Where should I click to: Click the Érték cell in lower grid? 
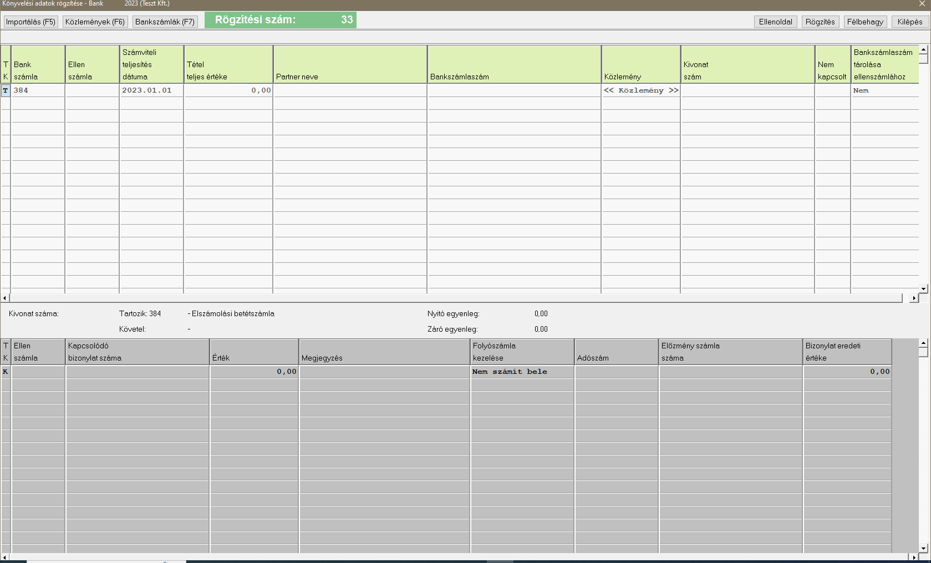pyautogui.click(x=254, y=372)
